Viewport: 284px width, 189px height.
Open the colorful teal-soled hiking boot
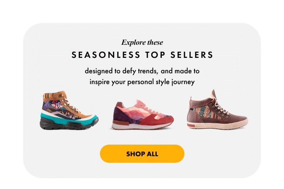point(69,110)
